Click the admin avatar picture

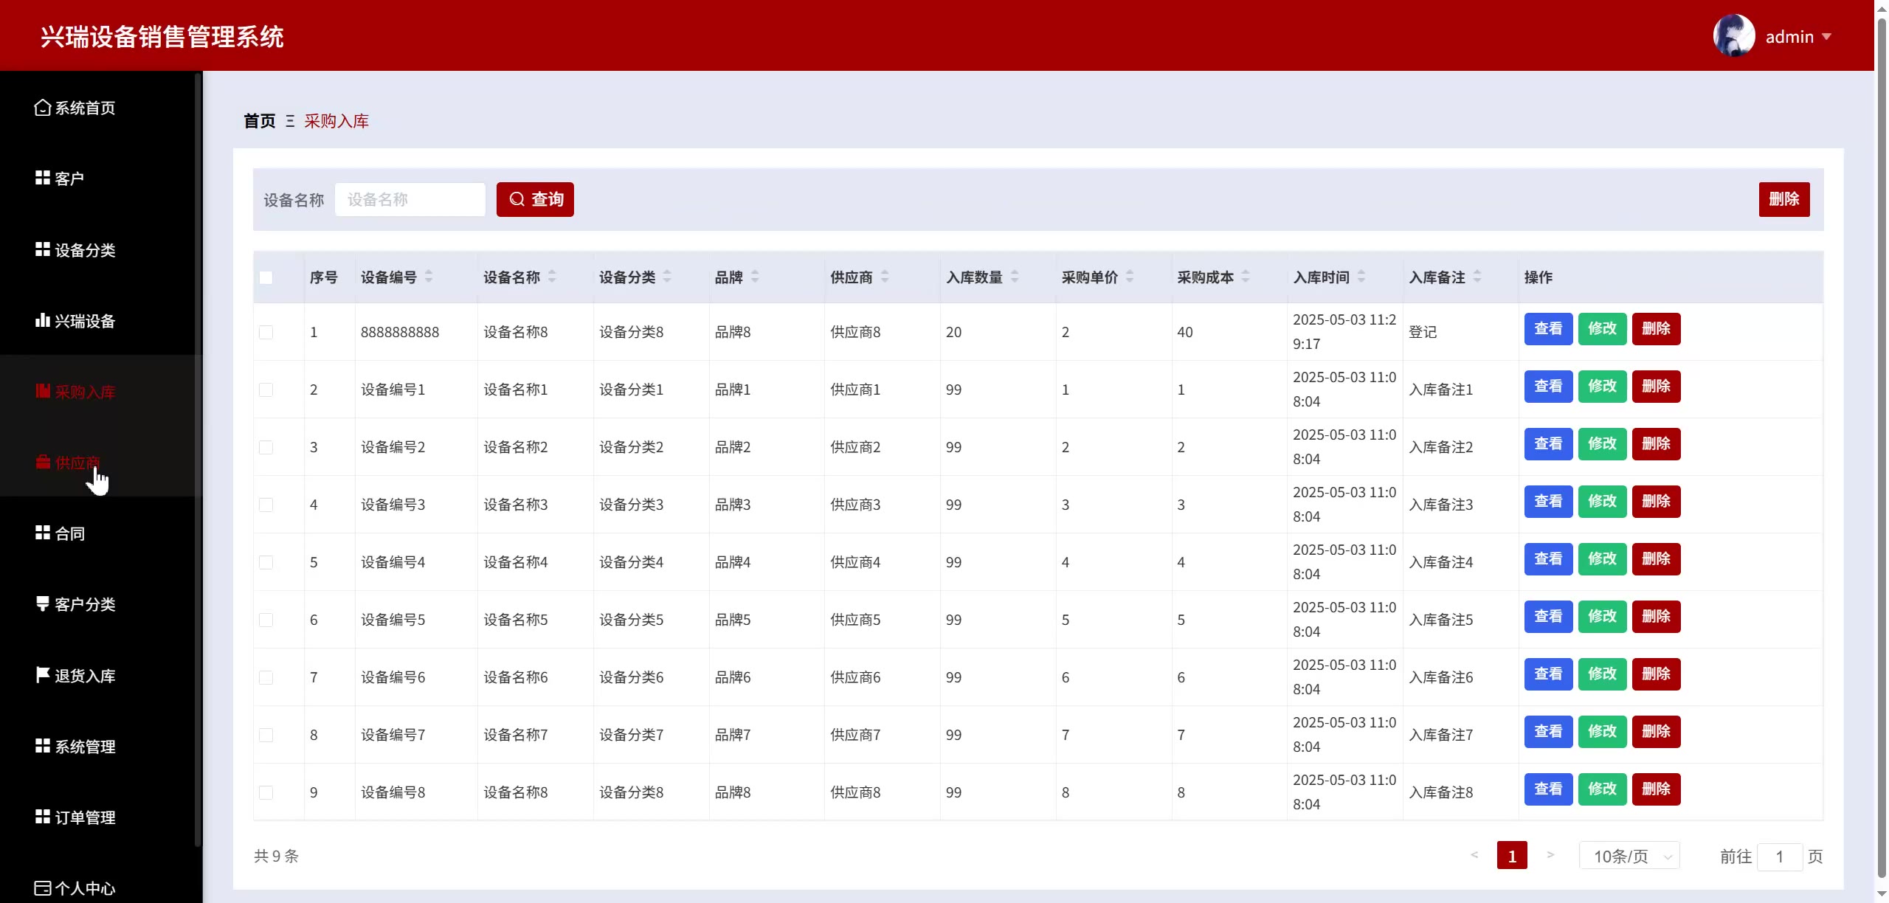point(1733,35)
